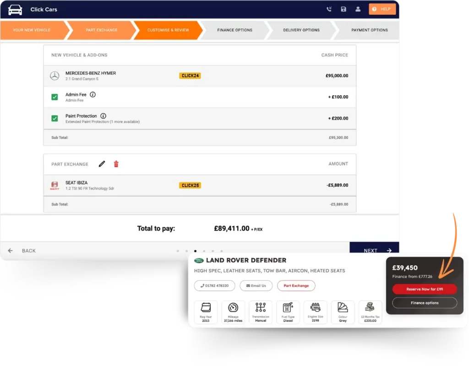Click the Seat Ibiza vehicle name
Image resolution: width=469 pixels, height=366 pixels.
pos(76,183)
